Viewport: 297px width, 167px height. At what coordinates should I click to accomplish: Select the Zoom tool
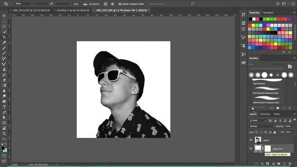point(4,134)
